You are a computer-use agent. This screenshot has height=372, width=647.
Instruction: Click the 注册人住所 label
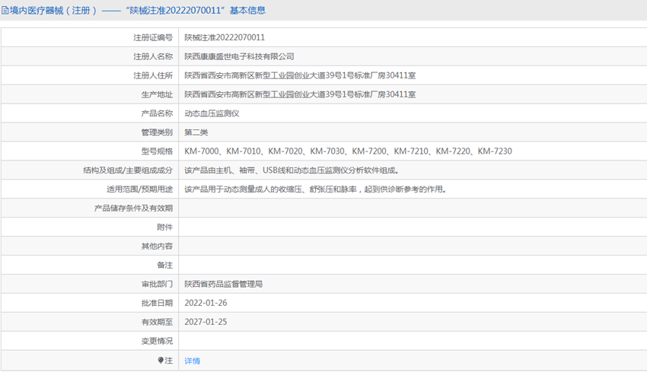153,75
